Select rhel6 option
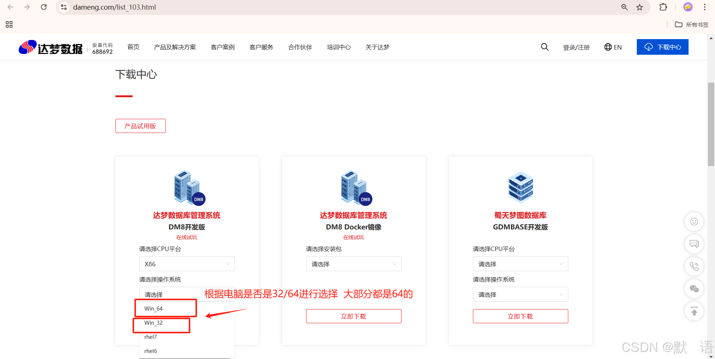 pyautogui.click(x=187, y=351)
